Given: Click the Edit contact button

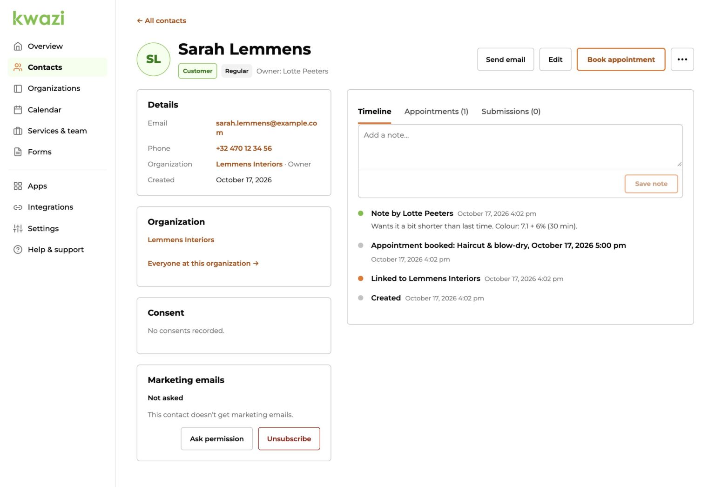Looking at the screenshot, I should tap(555, 60).
